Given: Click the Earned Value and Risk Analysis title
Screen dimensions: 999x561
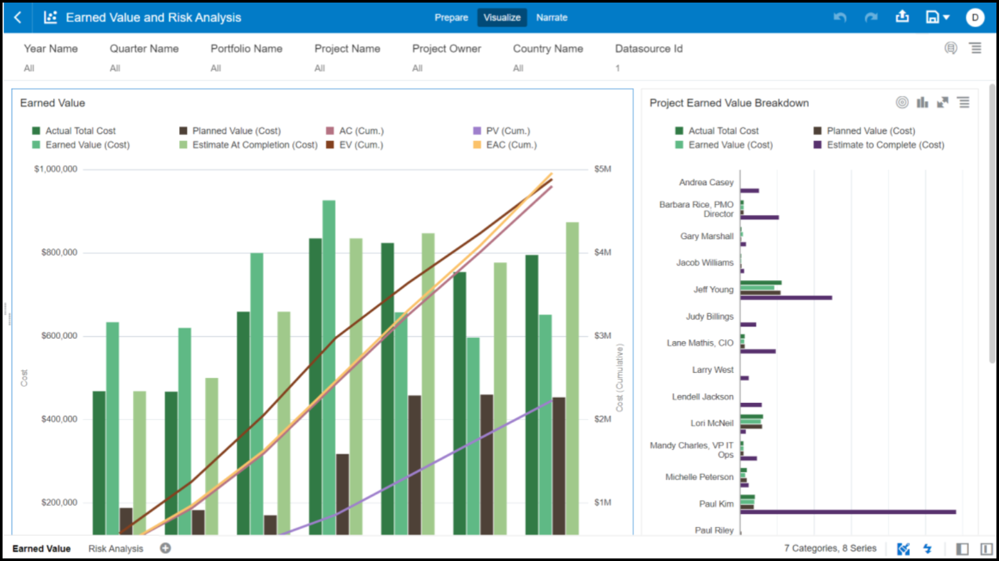Looking at the screenshot, I should click(x=154, y=17).
